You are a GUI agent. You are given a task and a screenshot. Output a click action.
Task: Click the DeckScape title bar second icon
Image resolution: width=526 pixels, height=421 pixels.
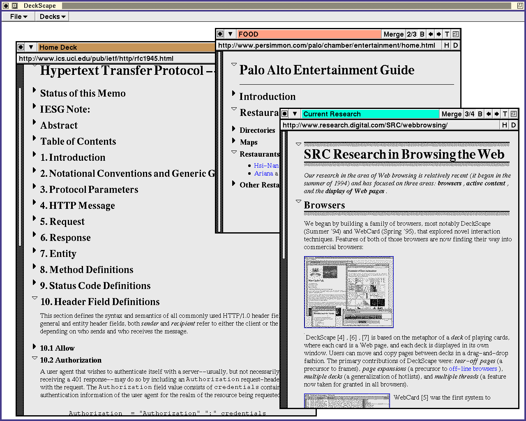[x=14, y=6]
